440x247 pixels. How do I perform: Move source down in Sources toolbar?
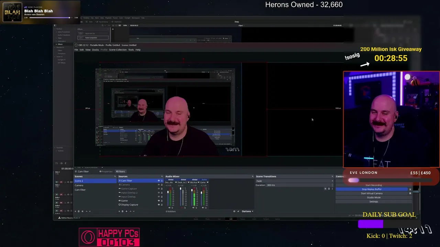133,211
